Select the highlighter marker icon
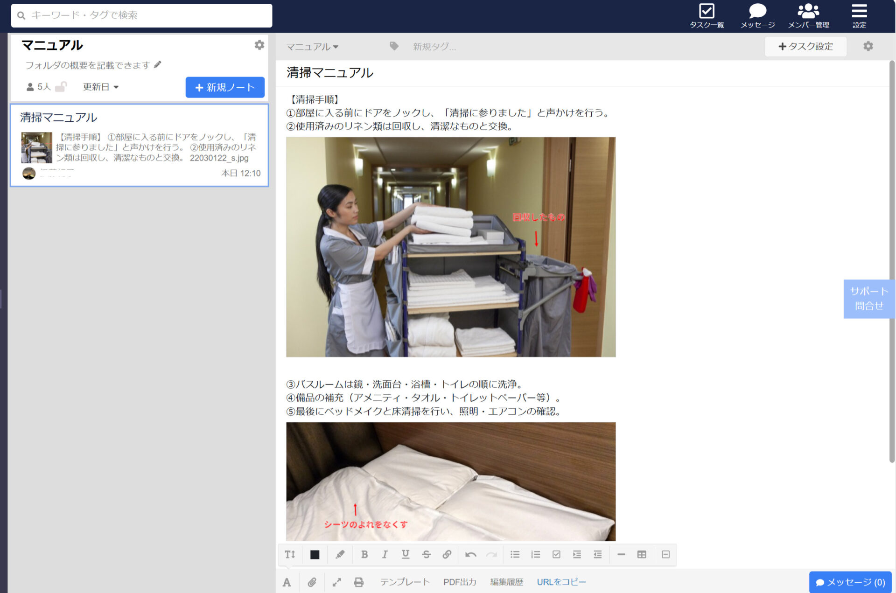 (340, 554)
